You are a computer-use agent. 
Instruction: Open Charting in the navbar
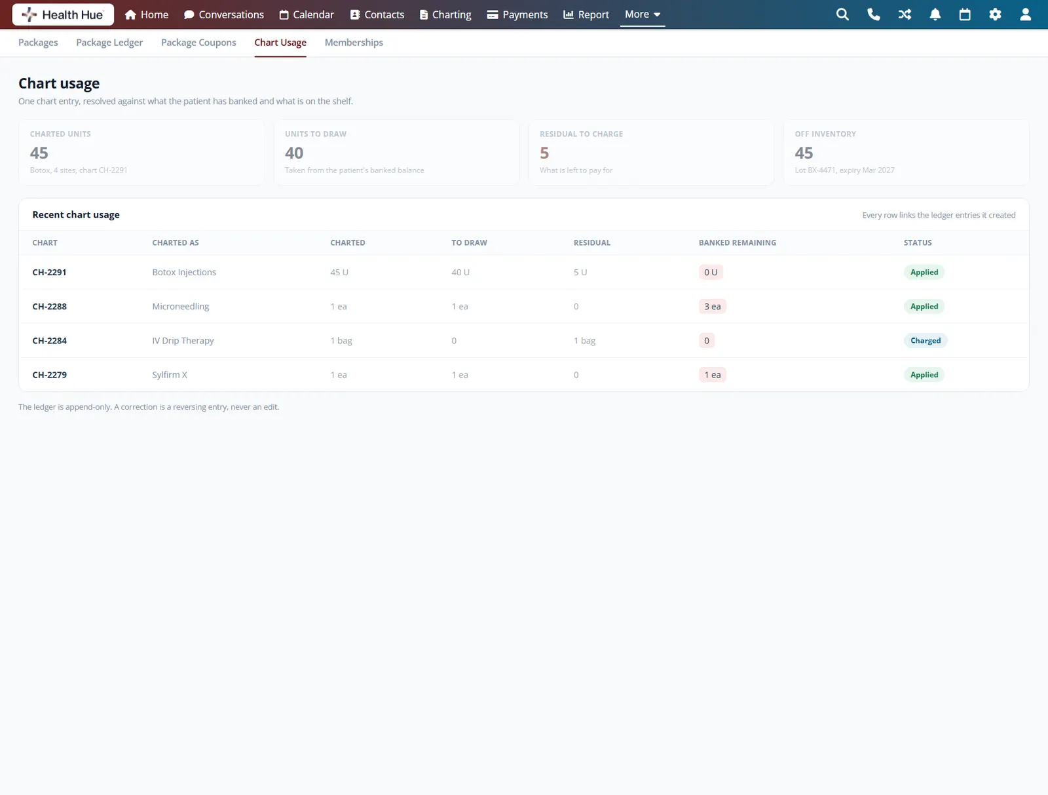445,14
